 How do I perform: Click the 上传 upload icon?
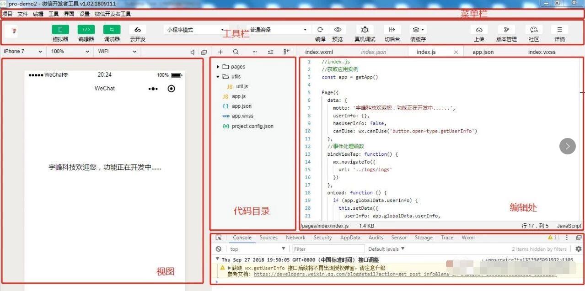478,29
